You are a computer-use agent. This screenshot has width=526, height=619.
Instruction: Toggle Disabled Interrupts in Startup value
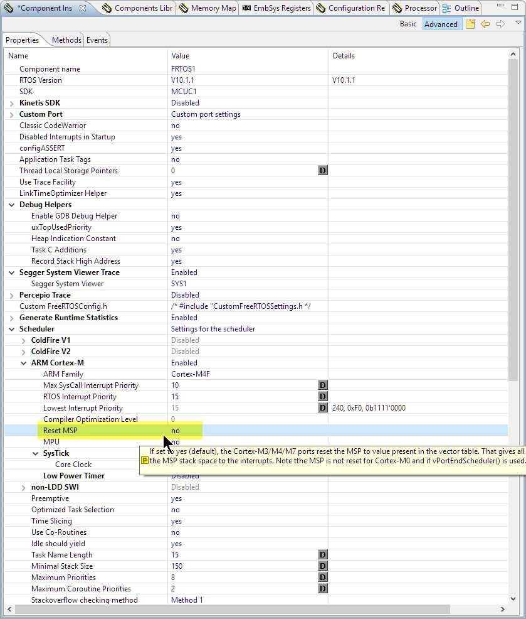tap(176, 137)
